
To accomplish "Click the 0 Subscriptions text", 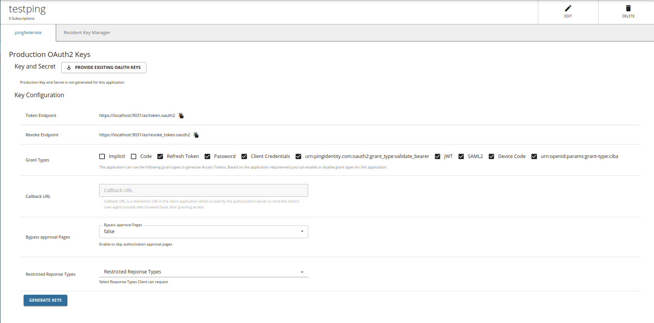I will [22, 19].
